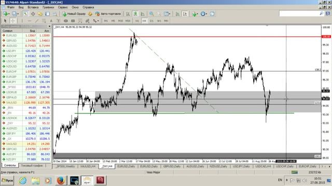Toggle the Market Watch window icon
The image size is (332, 186).
[x=25, y=14]
